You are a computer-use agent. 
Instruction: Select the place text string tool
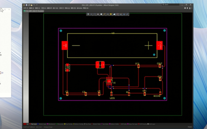click(124, 14)
